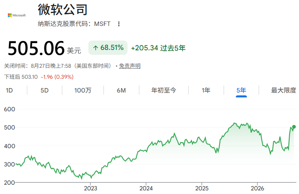This screenshot has height=194, width=299.
Task: Click the after-hours price 503.10
Action: (30, 77)
